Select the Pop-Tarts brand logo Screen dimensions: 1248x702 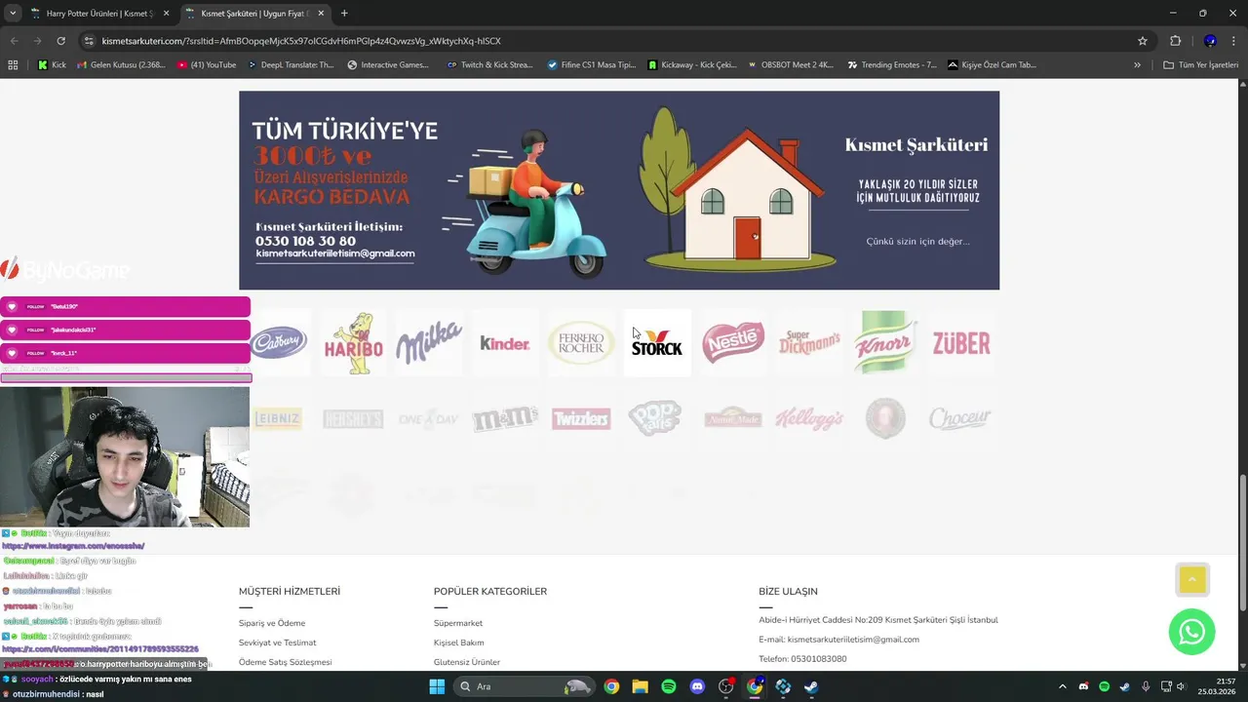[655, 419]
